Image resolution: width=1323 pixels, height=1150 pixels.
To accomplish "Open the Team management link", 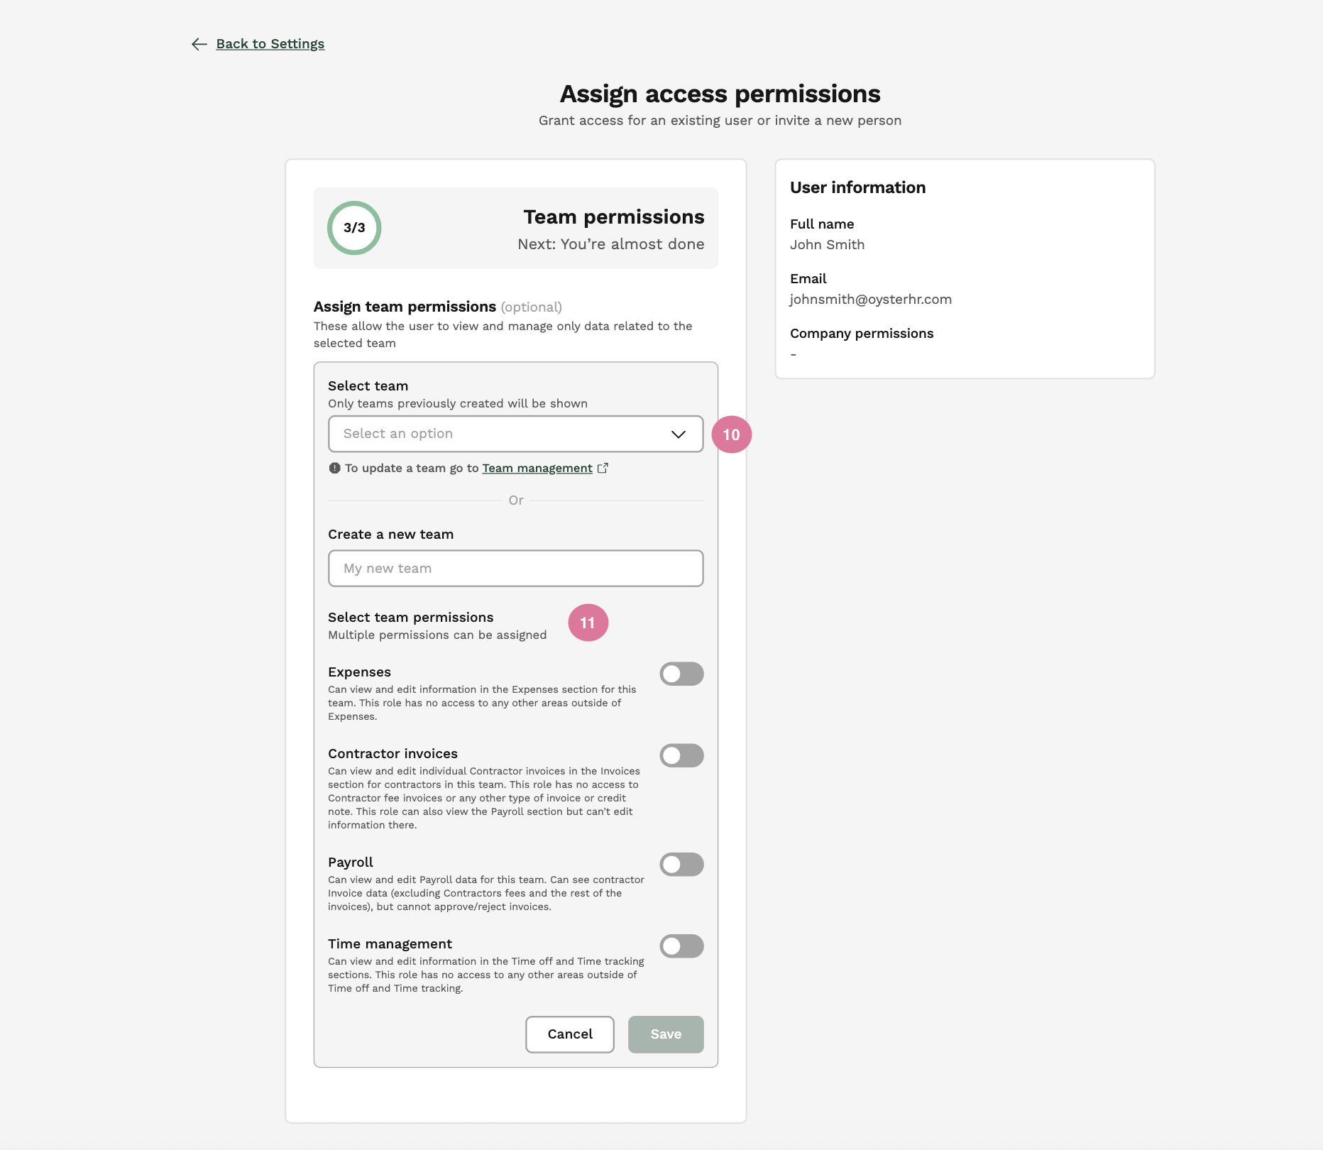I will (537, 468).
